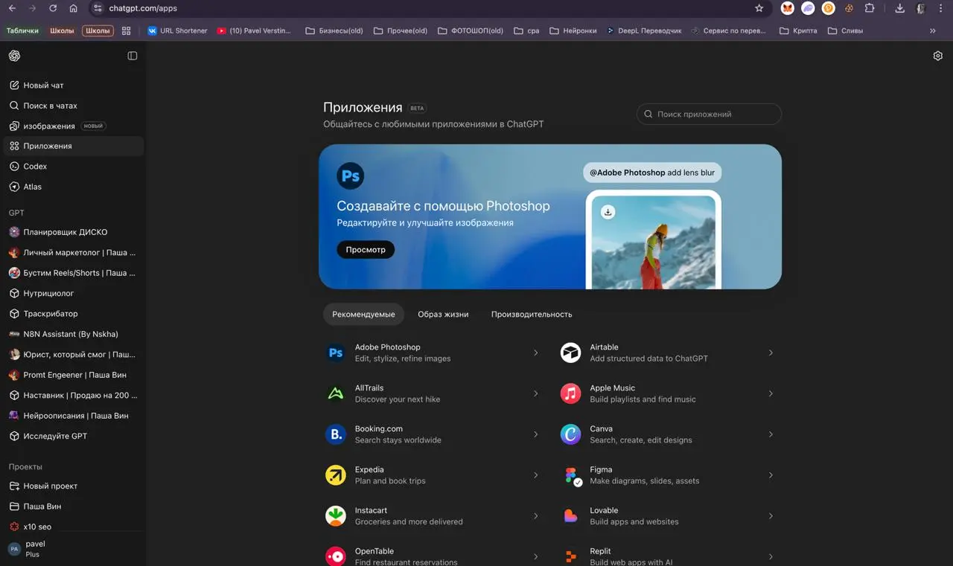The width and height of the screenshot is (953, 566).
Task: Open Новый чат in sidebar
Action: click(x=73, y=86)
